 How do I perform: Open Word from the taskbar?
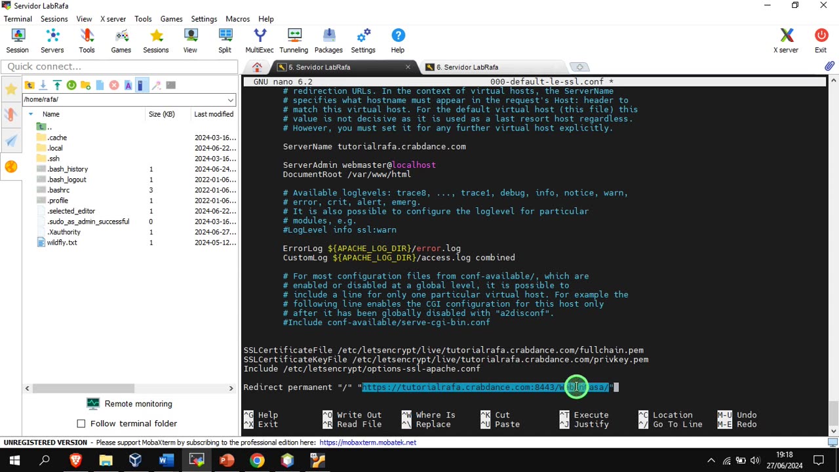166,460
